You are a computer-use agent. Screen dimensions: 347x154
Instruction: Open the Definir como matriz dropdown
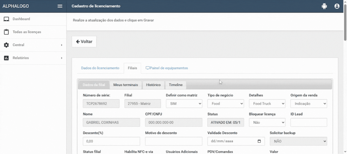click(184, 104)
